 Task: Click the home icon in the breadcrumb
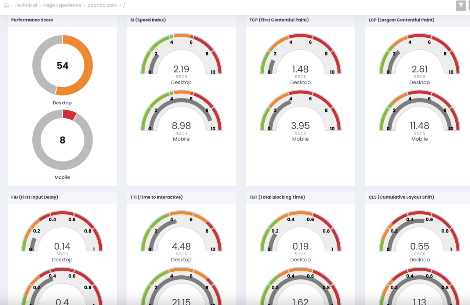[x=6, y=5]
